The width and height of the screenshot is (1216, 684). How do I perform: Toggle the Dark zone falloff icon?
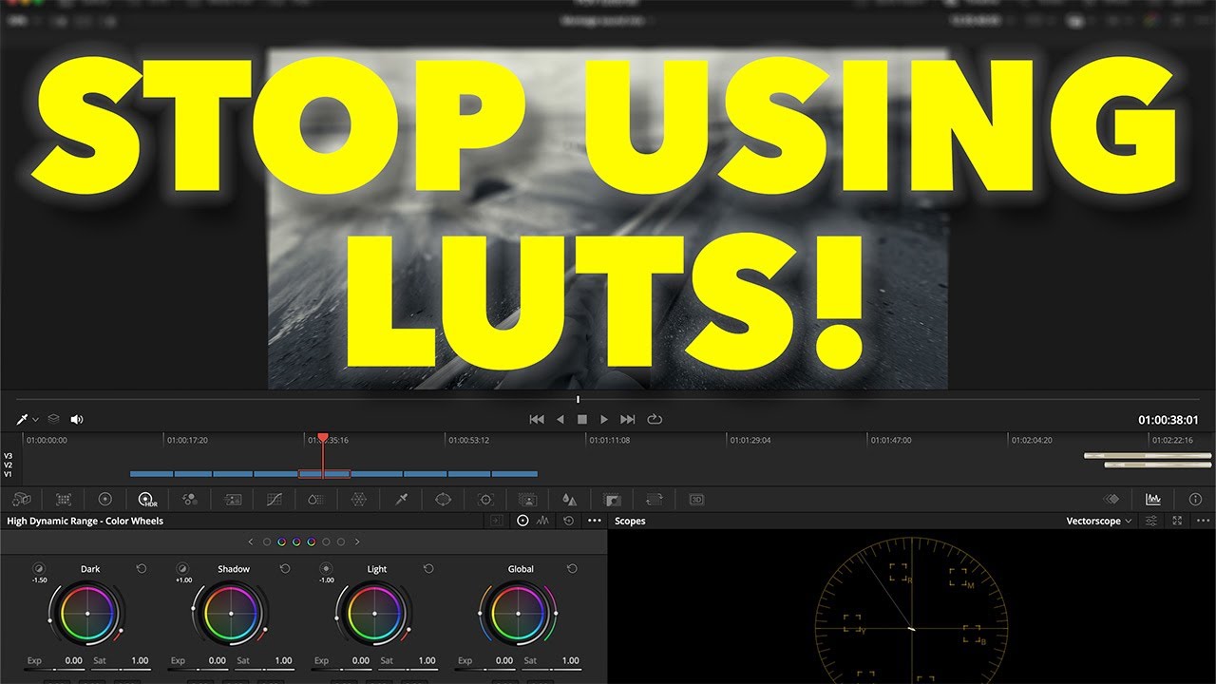39,568
